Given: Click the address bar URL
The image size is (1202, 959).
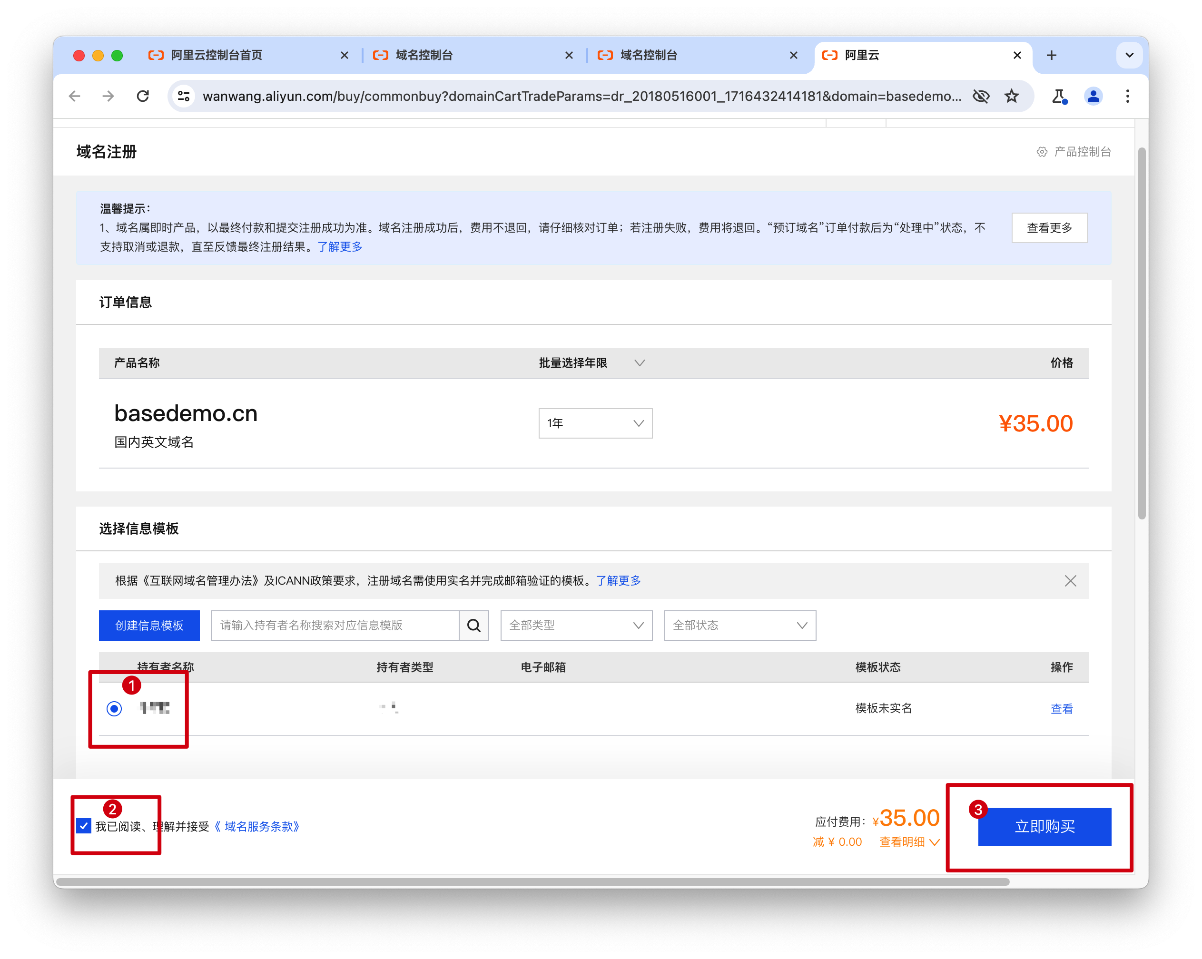Looking at the screenshot, I should [581, 97].
